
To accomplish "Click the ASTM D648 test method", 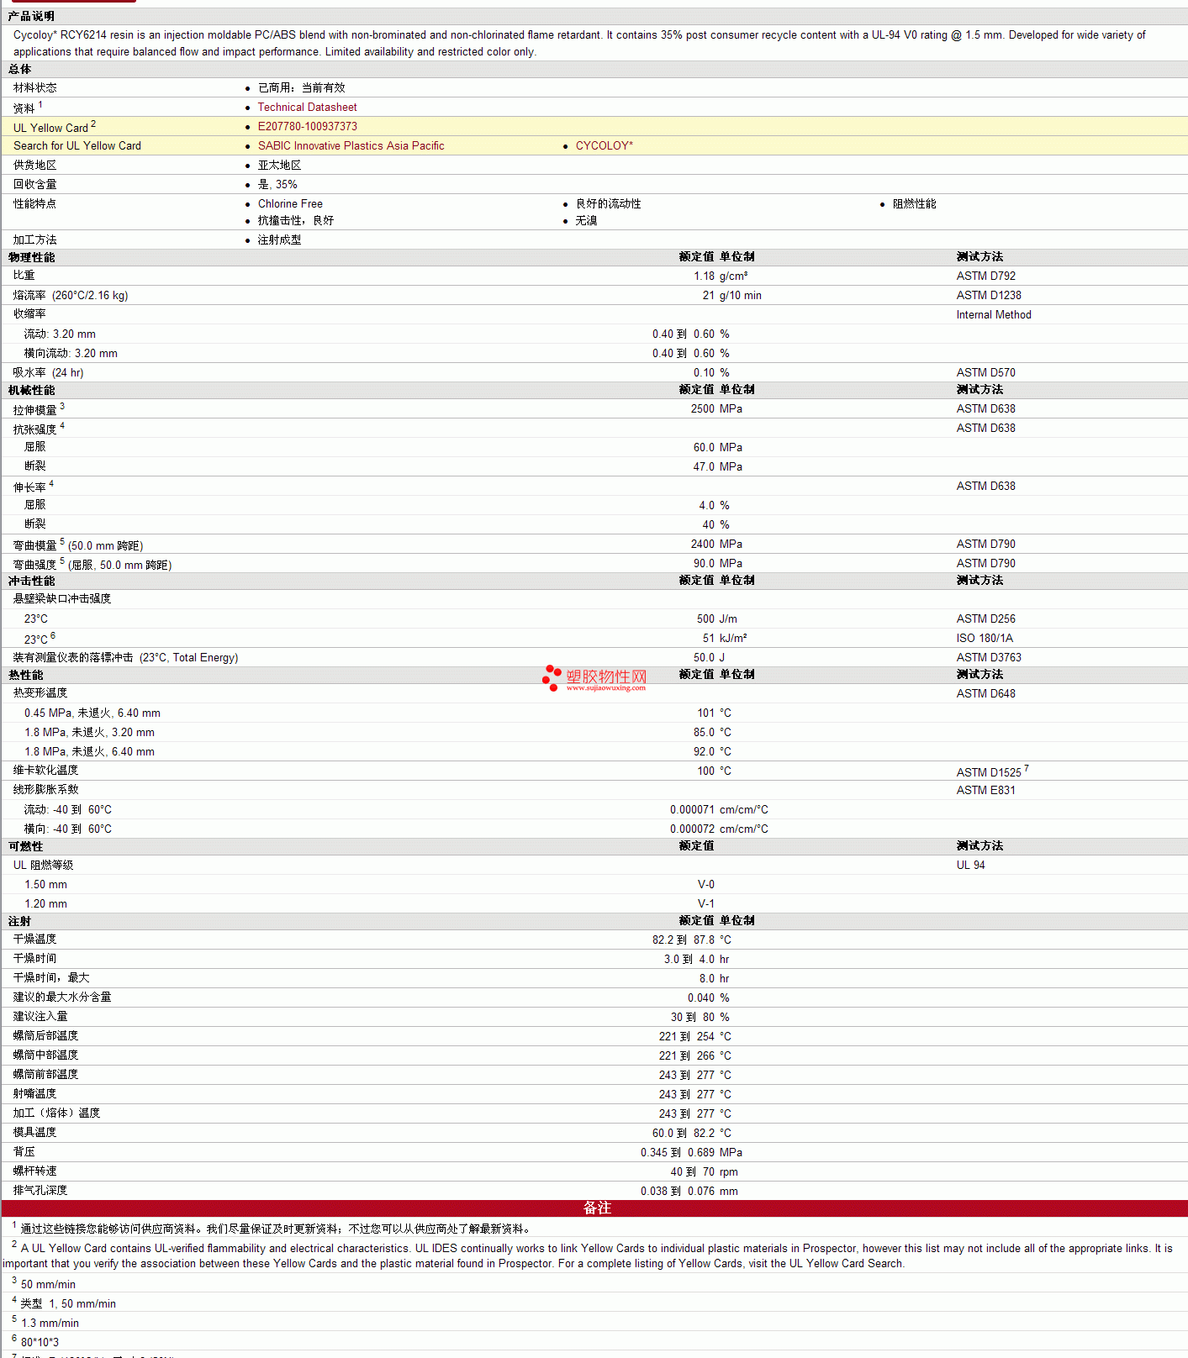I will click(x=985, y=694).
